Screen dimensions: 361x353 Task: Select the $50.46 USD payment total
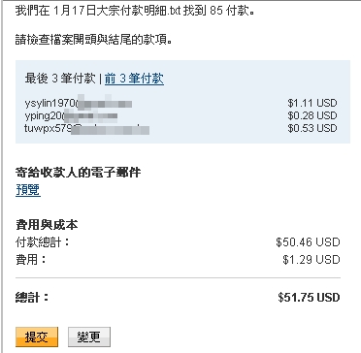308,242
